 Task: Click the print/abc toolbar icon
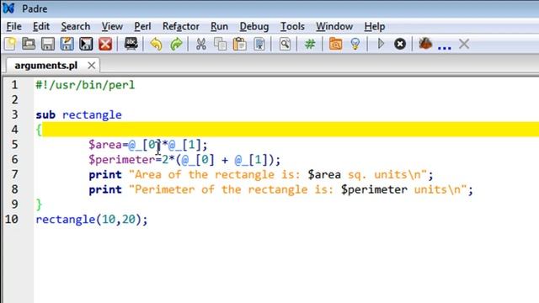tap(131, 44)
